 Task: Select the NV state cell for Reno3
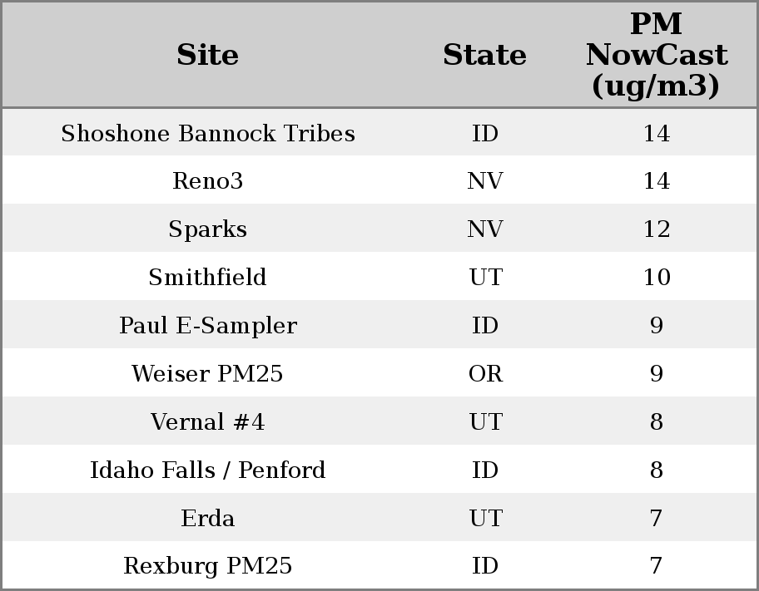tap(485, 181)
